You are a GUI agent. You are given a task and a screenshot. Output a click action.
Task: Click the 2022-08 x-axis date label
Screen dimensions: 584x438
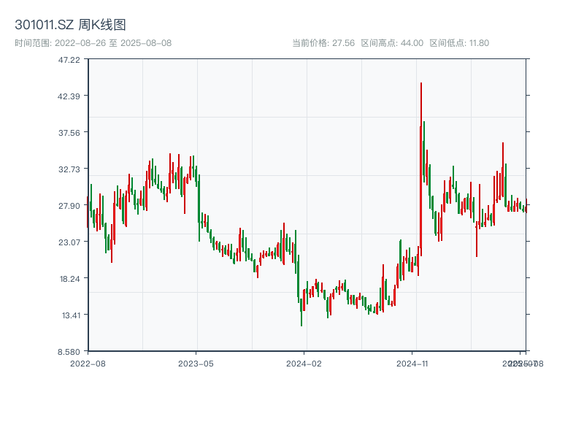[x=88, y=363]
